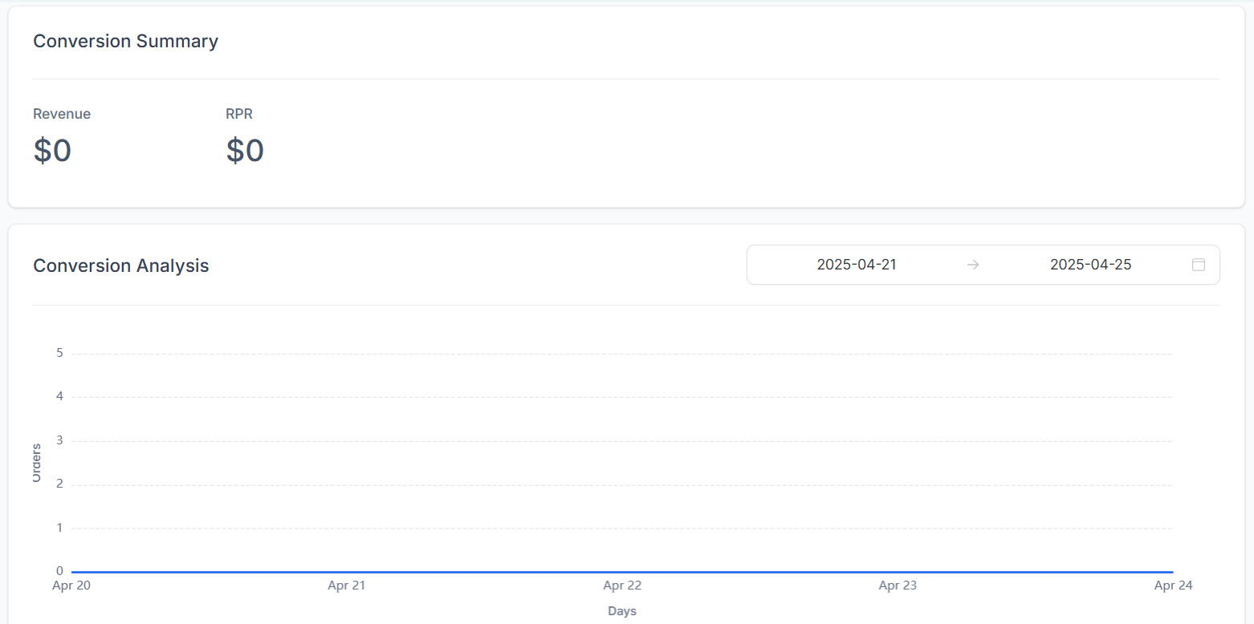Click the Orders y-axis title
1254x624 pixels.
(36, 463)
